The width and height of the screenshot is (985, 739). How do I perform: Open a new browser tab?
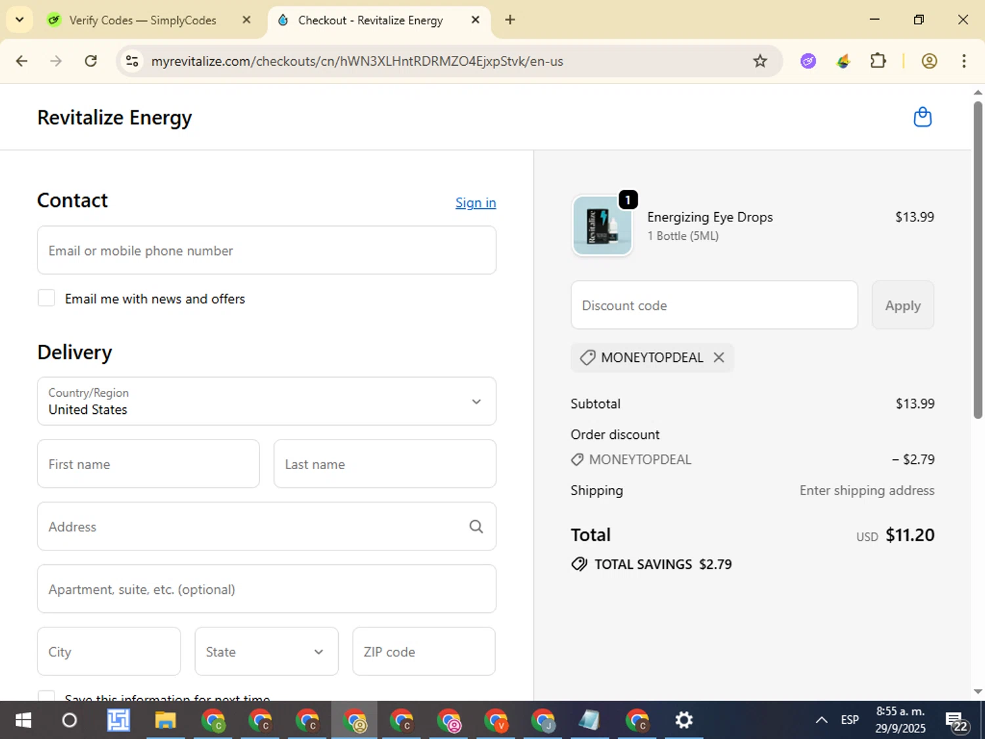pyautogui.click(x=510, y=20)
